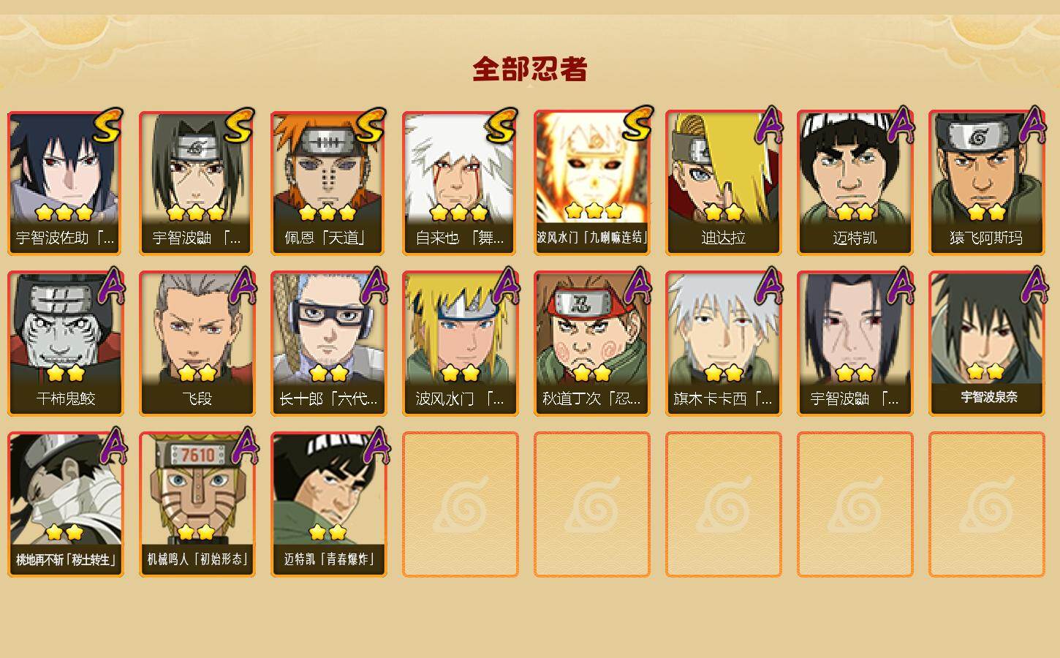Select the 迪达拉 ninja card
The image size is (1060, 658).
724,183
